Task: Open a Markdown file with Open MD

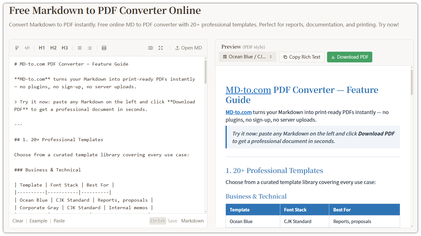Action: coord(189,48)
